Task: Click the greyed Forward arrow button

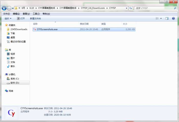Action: pos(9,8)
